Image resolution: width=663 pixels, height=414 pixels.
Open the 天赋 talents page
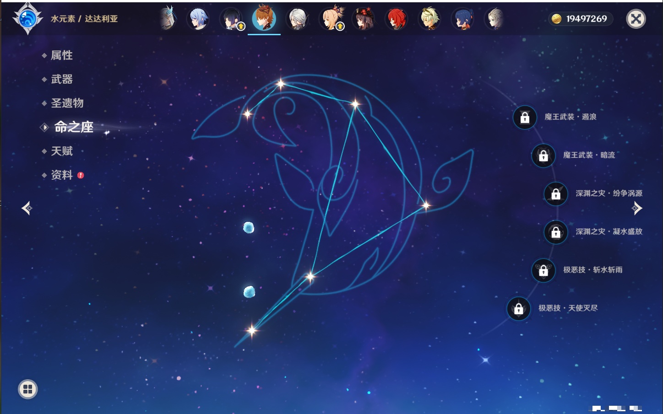tap(61, 151)
